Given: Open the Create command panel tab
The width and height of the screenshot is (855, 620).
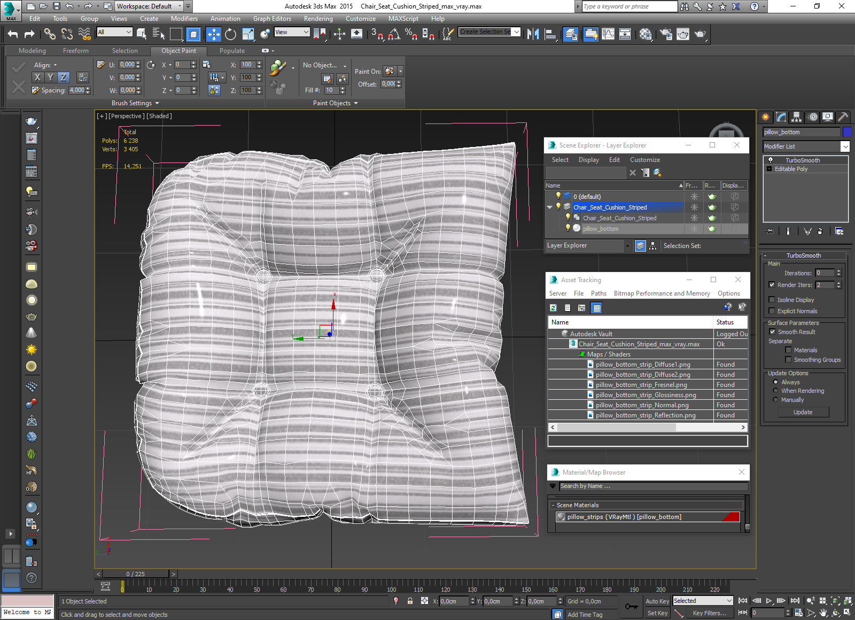Looking at the screenshot, I should [x=766, y=117].
